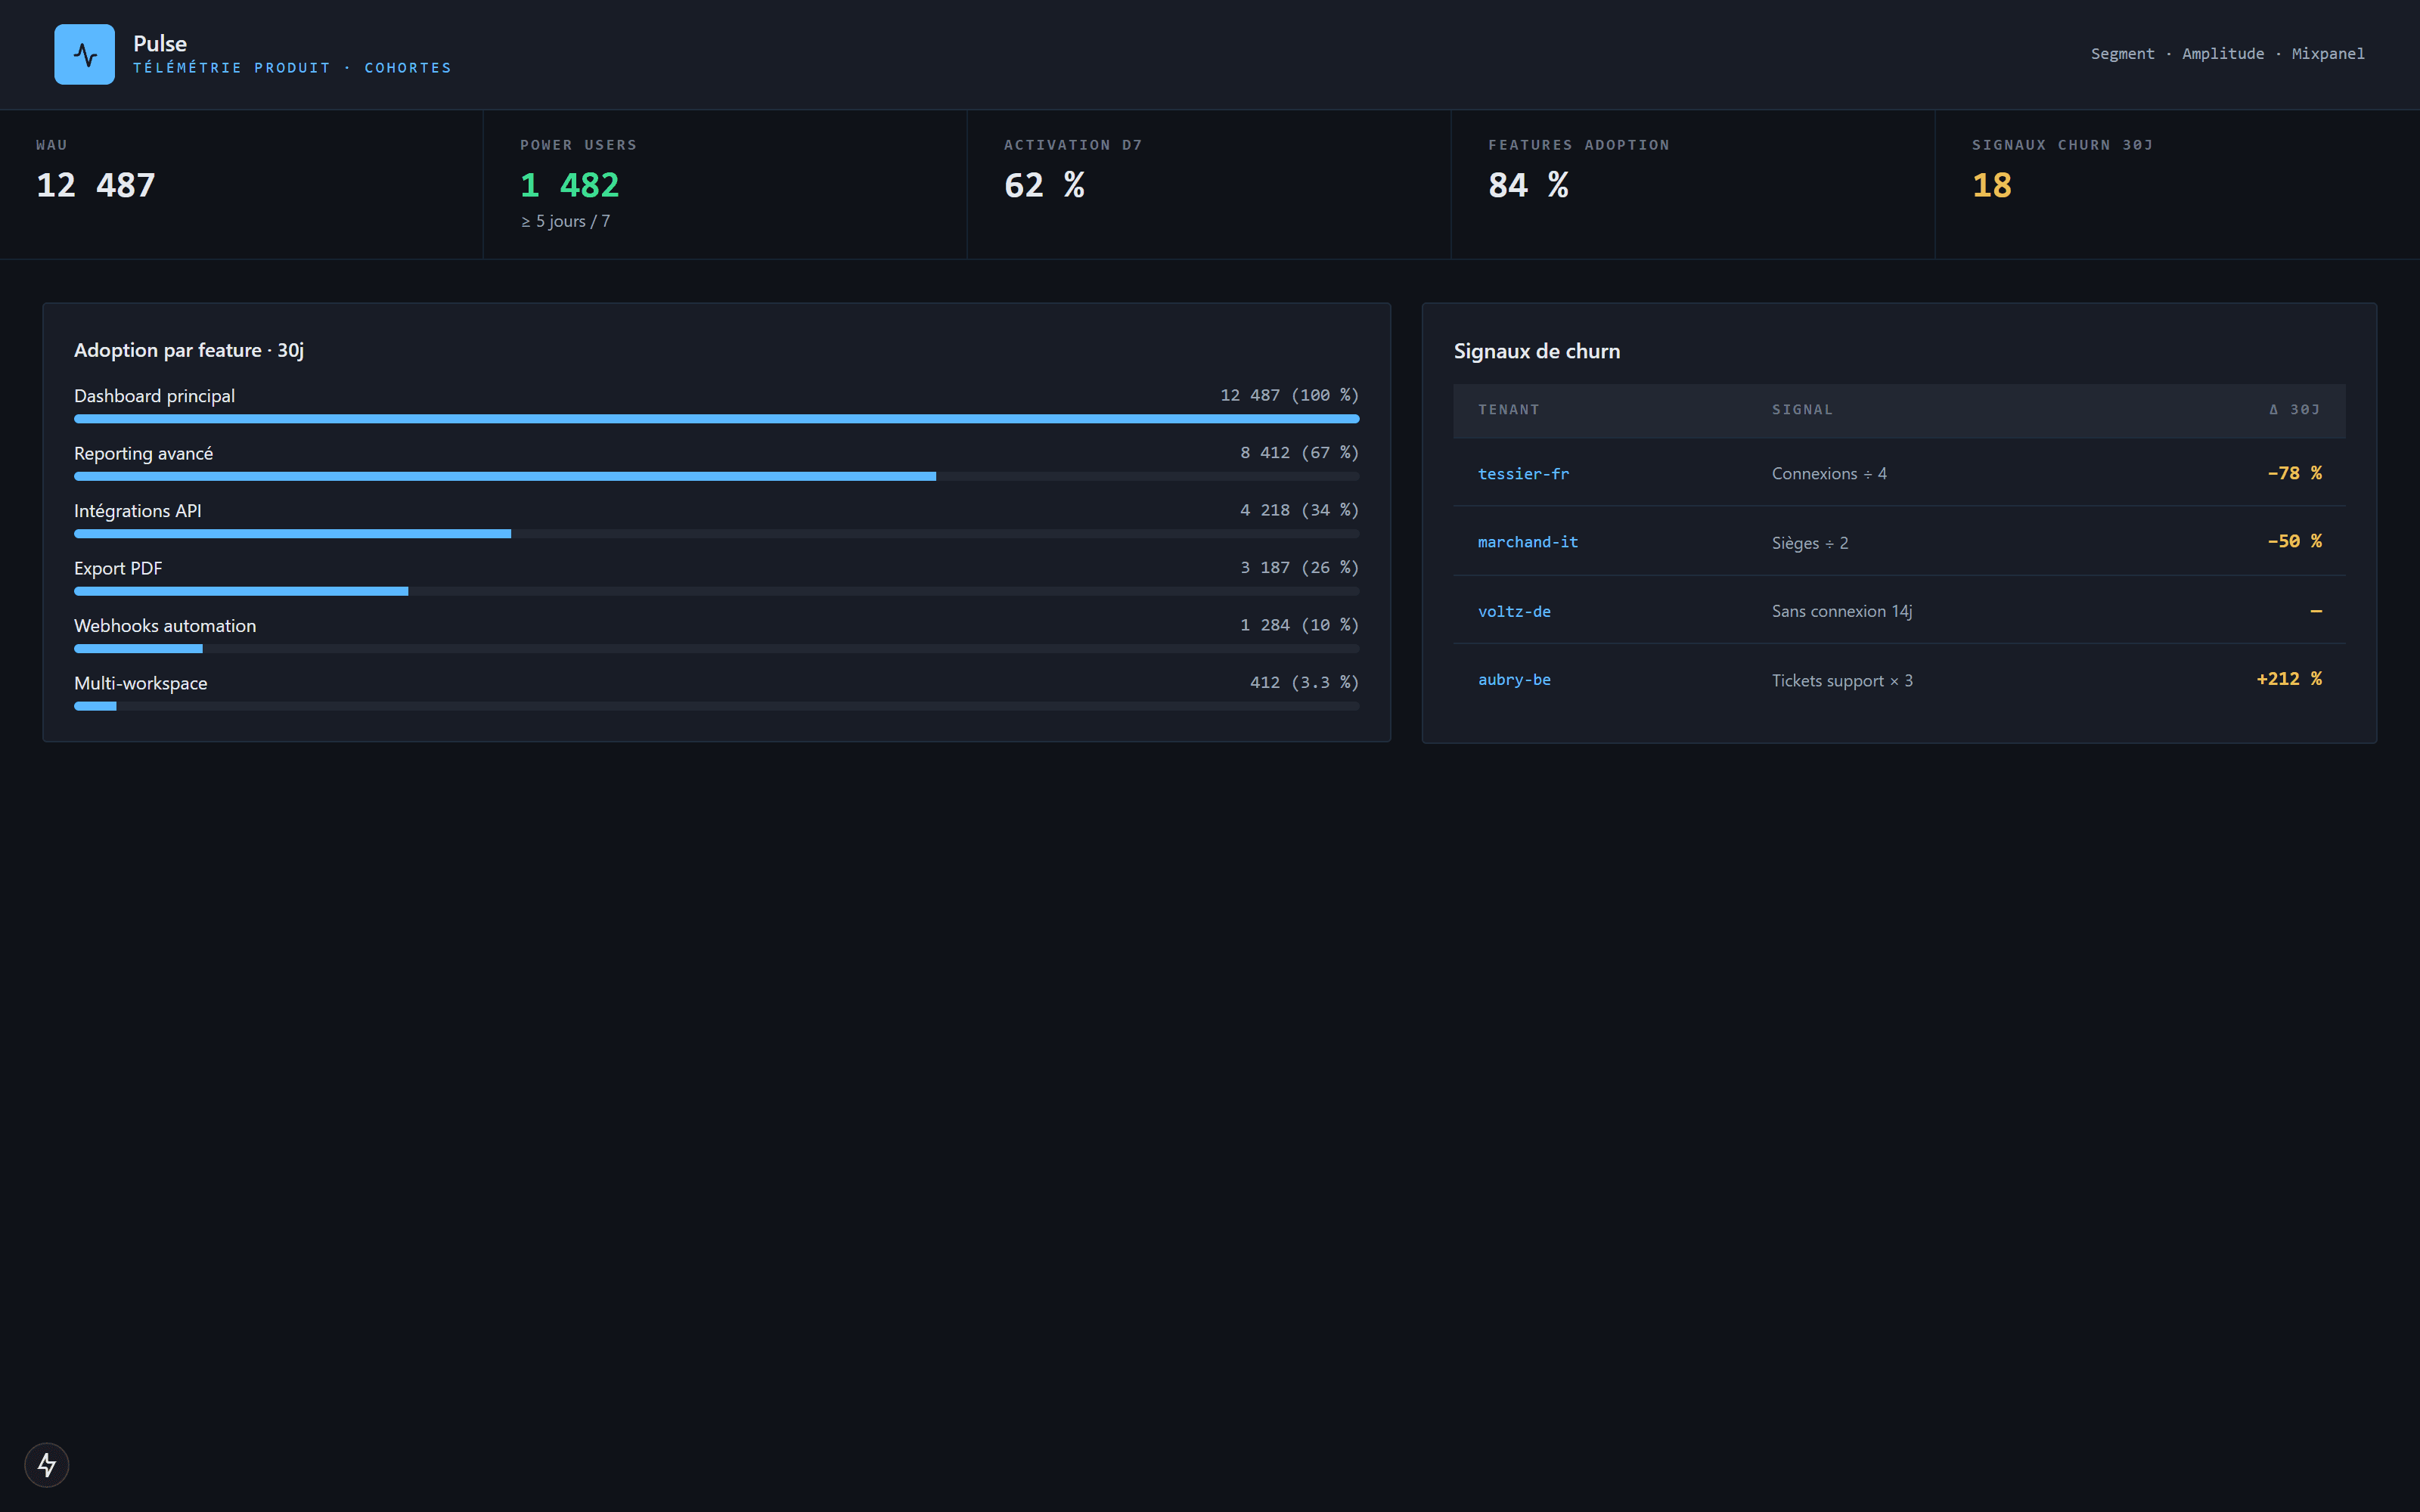Image resolution: width=2420 pixels, height=1512 pixels.
Task: Click the 'Tickets support × 3' signal cell
Action: (1842, 681)
